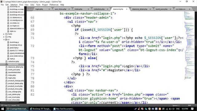Close the diamond_detail.php tab
This screenshot has width=197, height=111.
click(150, 9)
